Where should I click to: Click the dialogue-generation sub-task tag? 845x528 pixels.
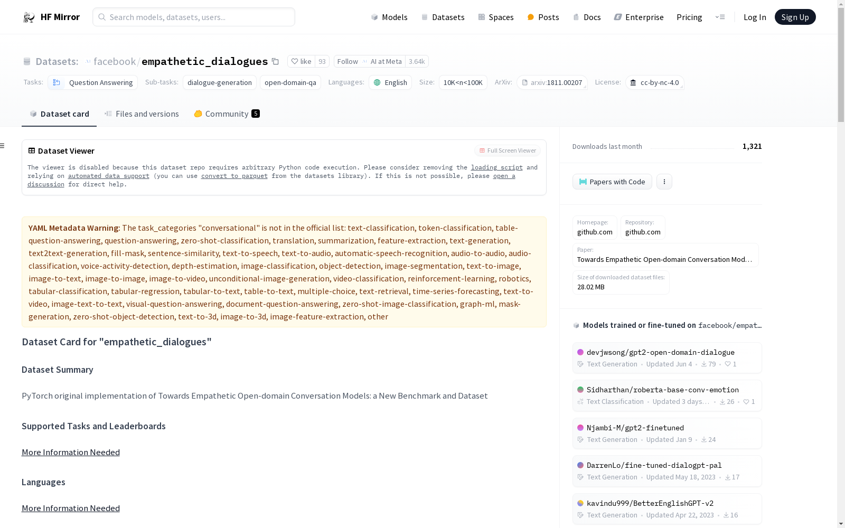tap(220, 82)
